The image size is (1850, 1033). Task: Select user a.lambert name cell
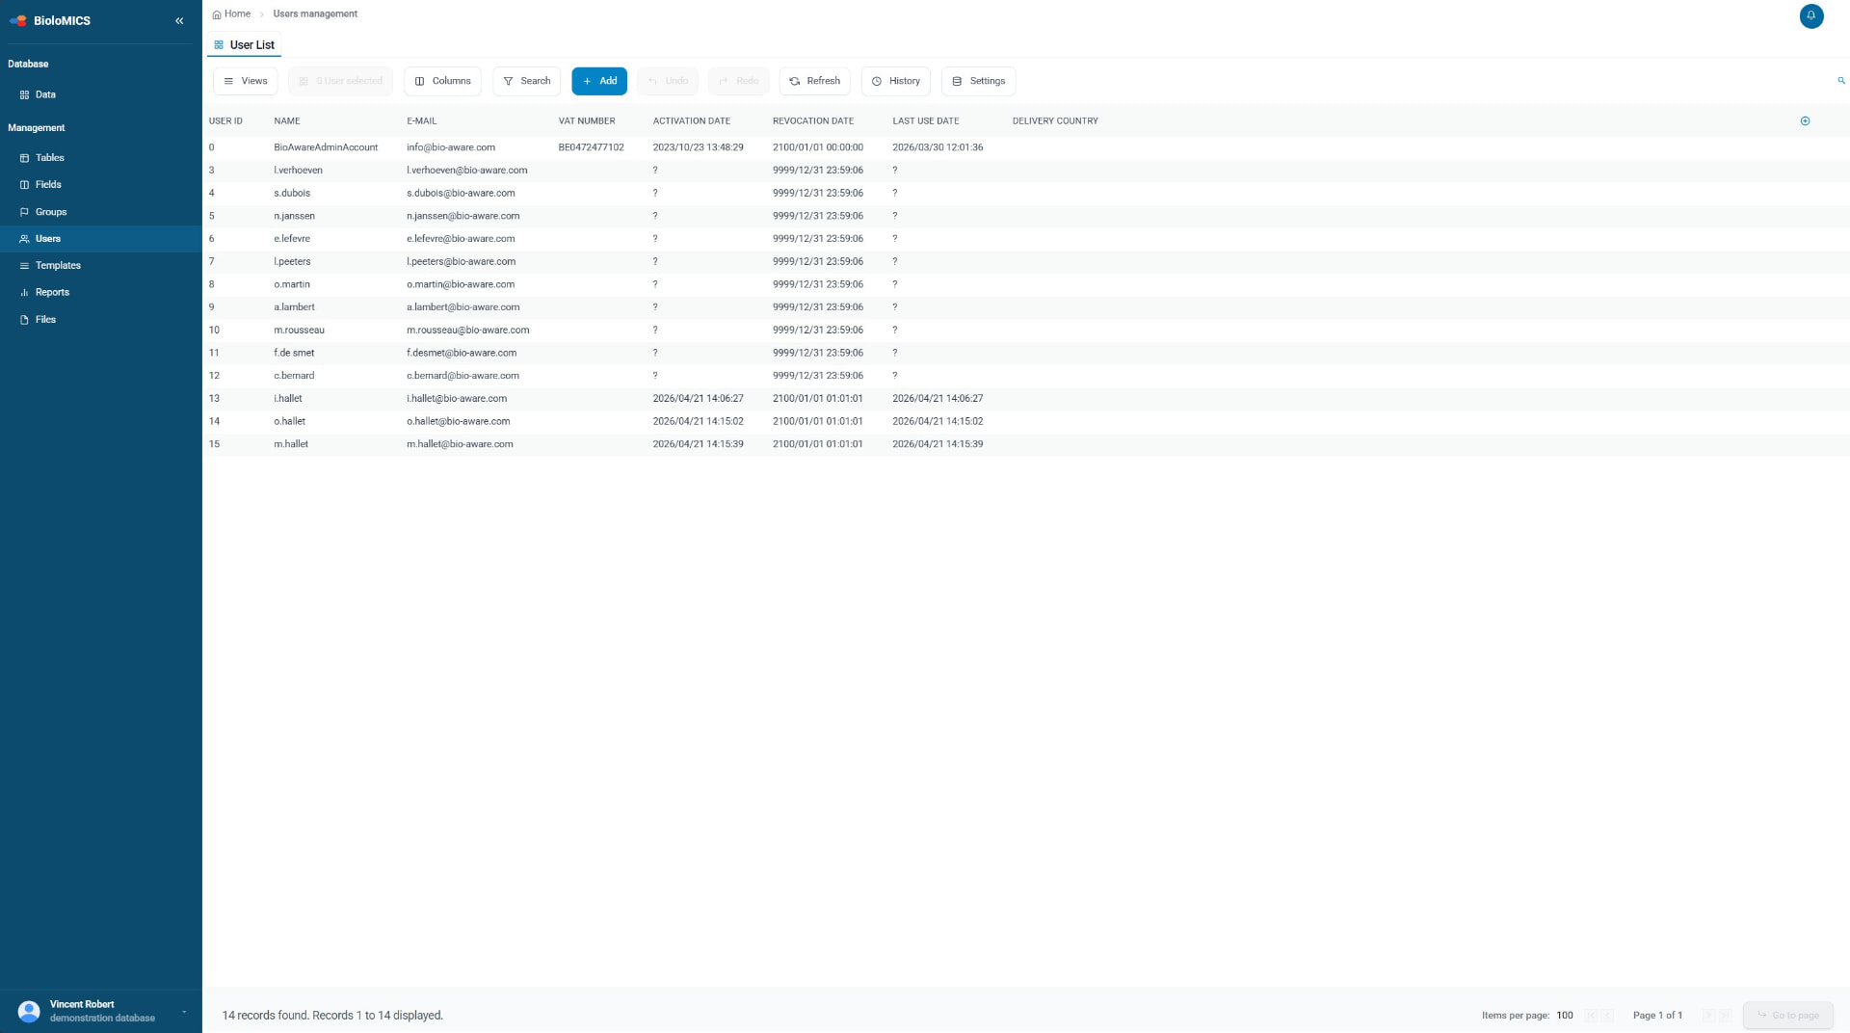[294, 307]
